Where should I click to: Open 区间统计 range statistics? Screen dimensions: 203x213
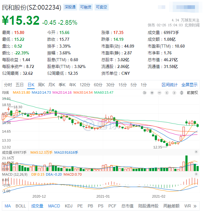point(170,85)
